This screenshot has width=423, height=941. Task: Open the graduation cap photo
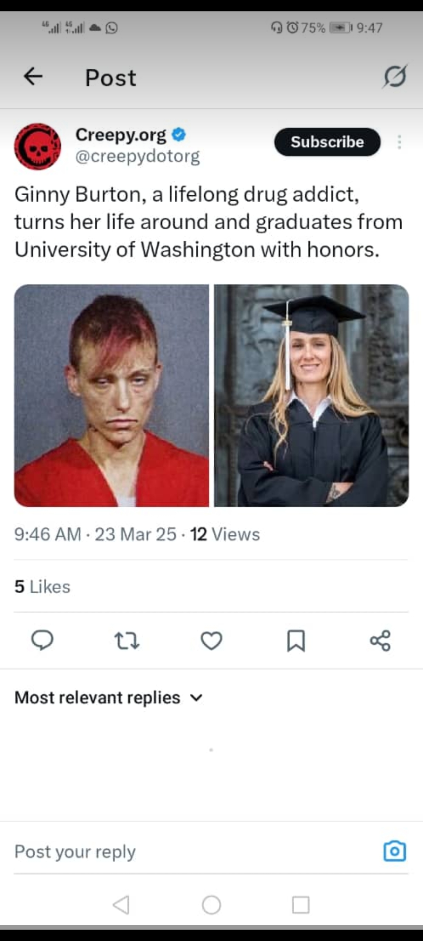[311, 395]
